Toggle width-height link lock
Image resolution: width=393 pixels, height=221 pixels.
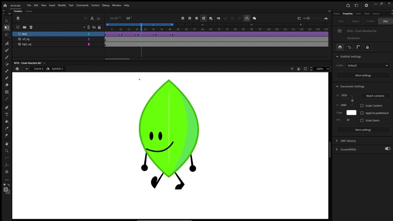tap(352, 100)
